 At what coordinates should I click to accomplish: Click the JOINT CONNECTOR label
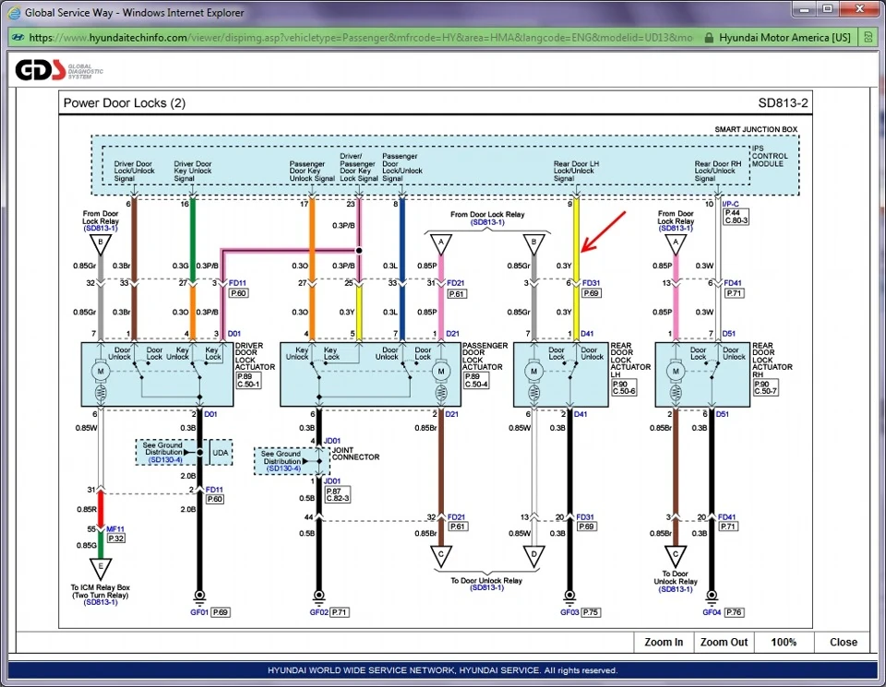[x=355, y=454]
